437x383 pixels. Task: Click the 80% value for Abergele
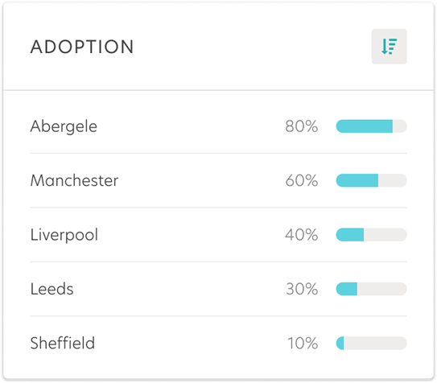pos(302,126)
